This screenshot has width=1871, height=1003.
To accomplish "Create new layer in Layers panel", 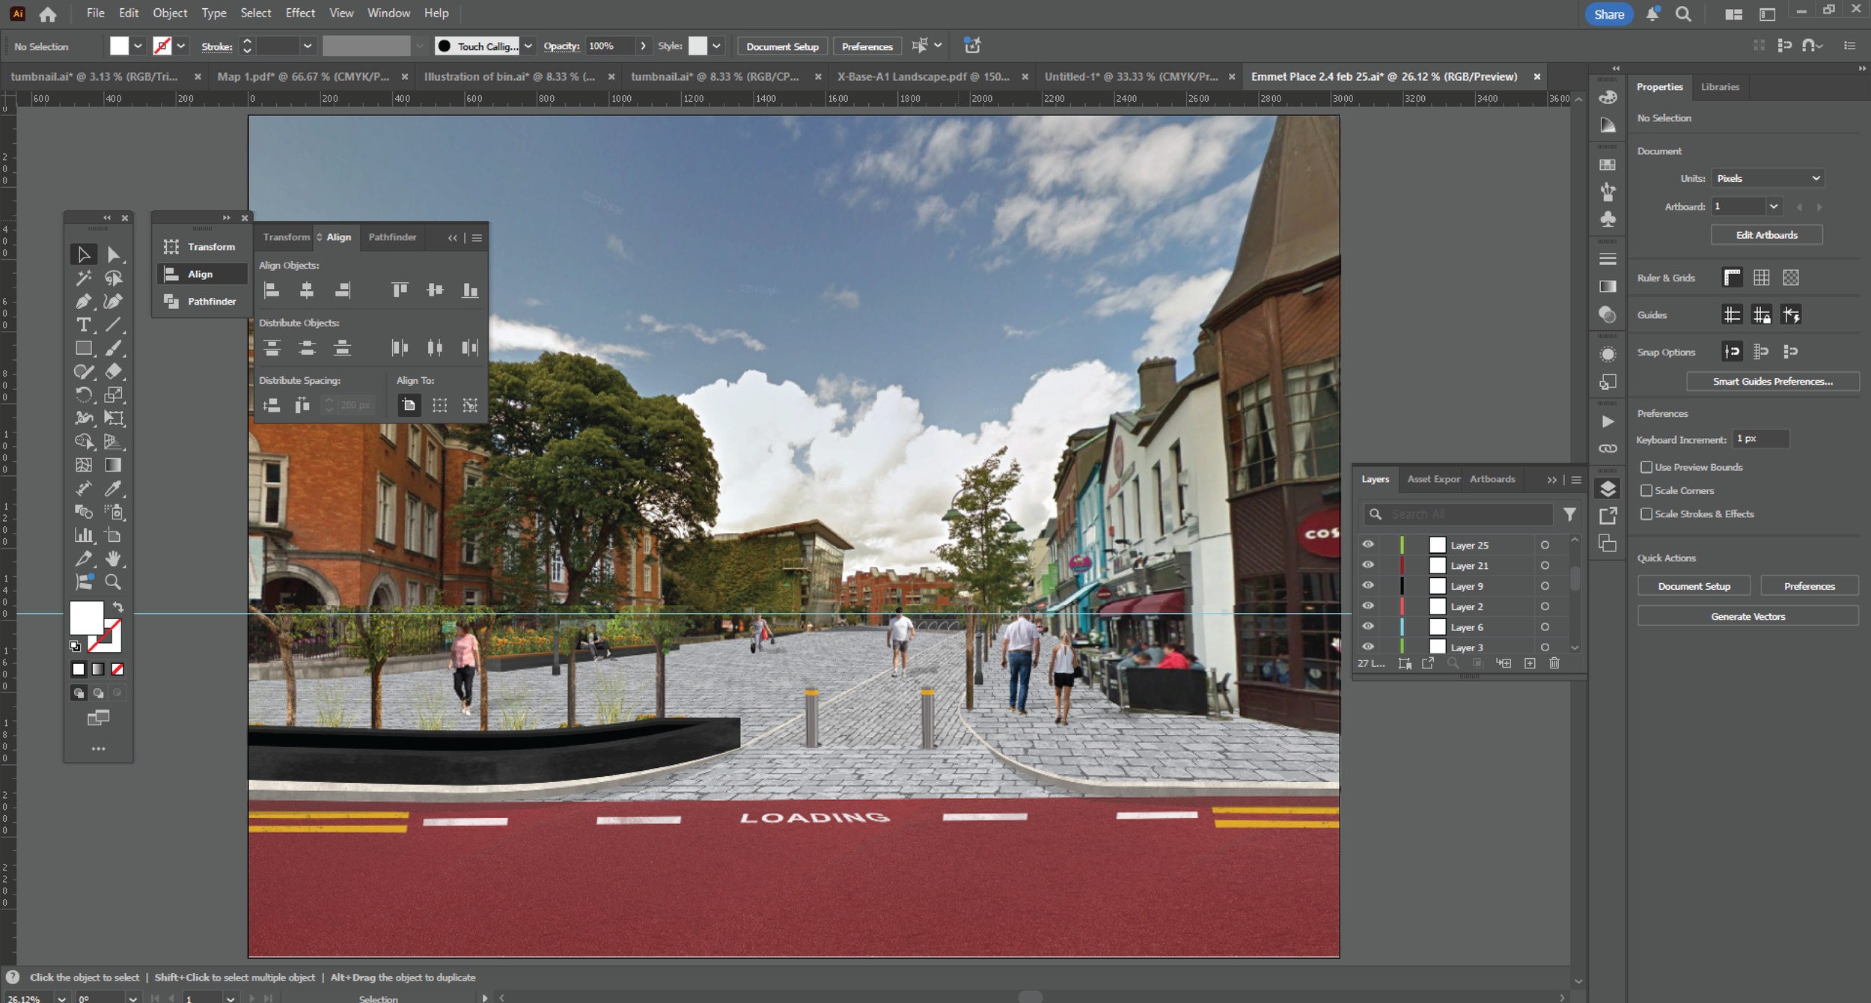I will coord(1530,663).
